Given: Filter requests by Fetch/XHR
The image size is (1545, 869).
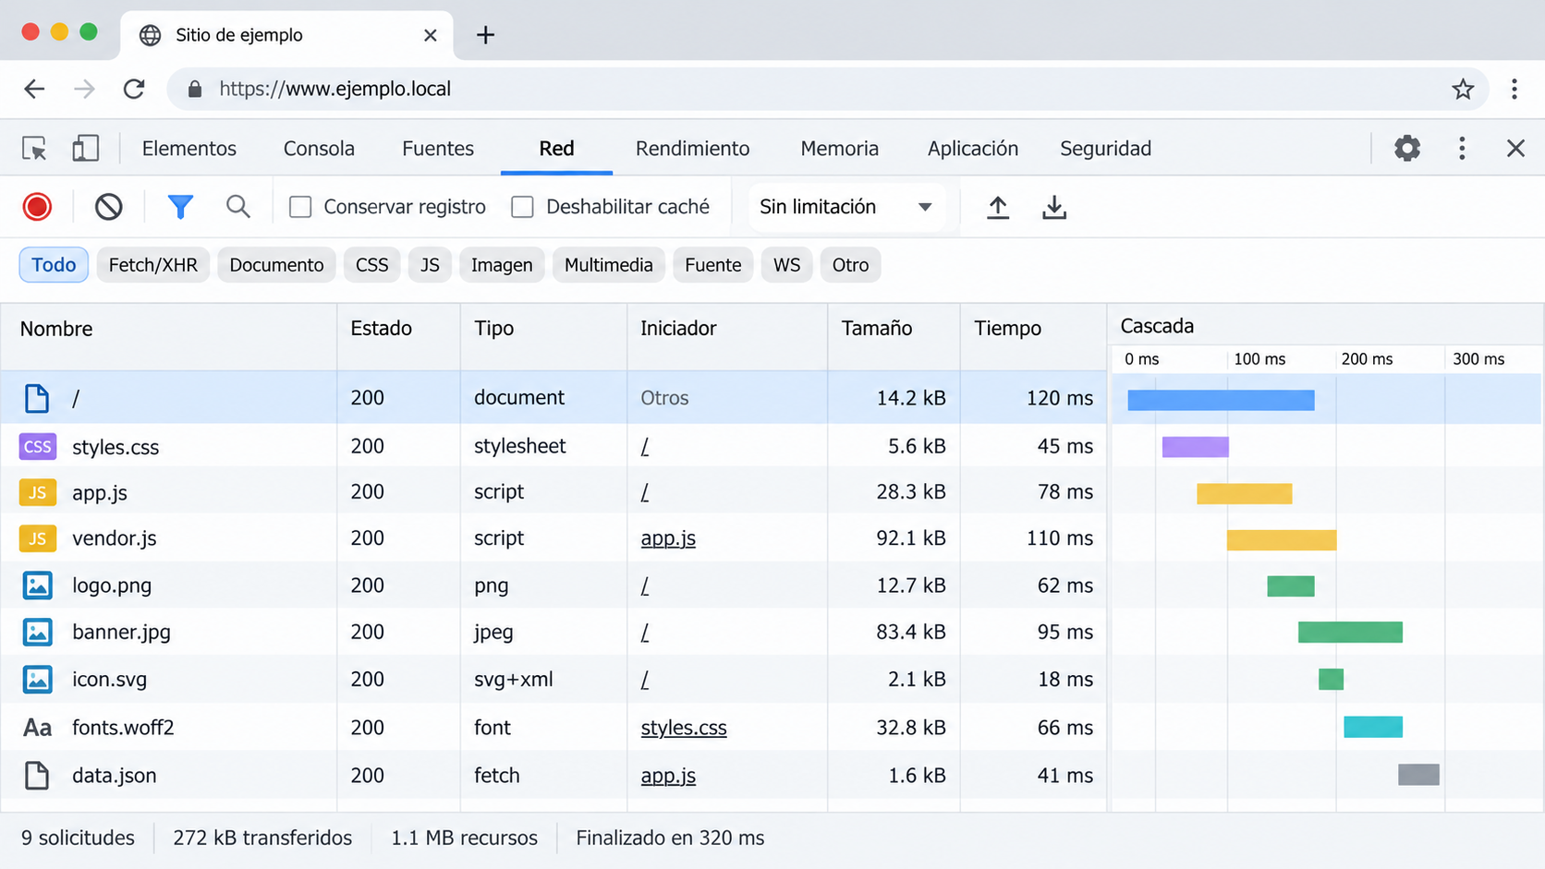Looking at the screenshot, I should [153, 265].
